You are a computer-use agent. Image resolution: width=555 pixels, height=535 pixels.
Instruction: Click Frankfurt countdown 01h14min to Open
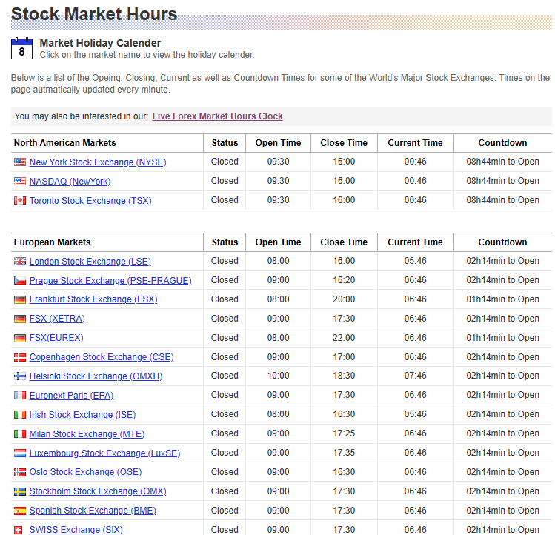click(502, 299)
